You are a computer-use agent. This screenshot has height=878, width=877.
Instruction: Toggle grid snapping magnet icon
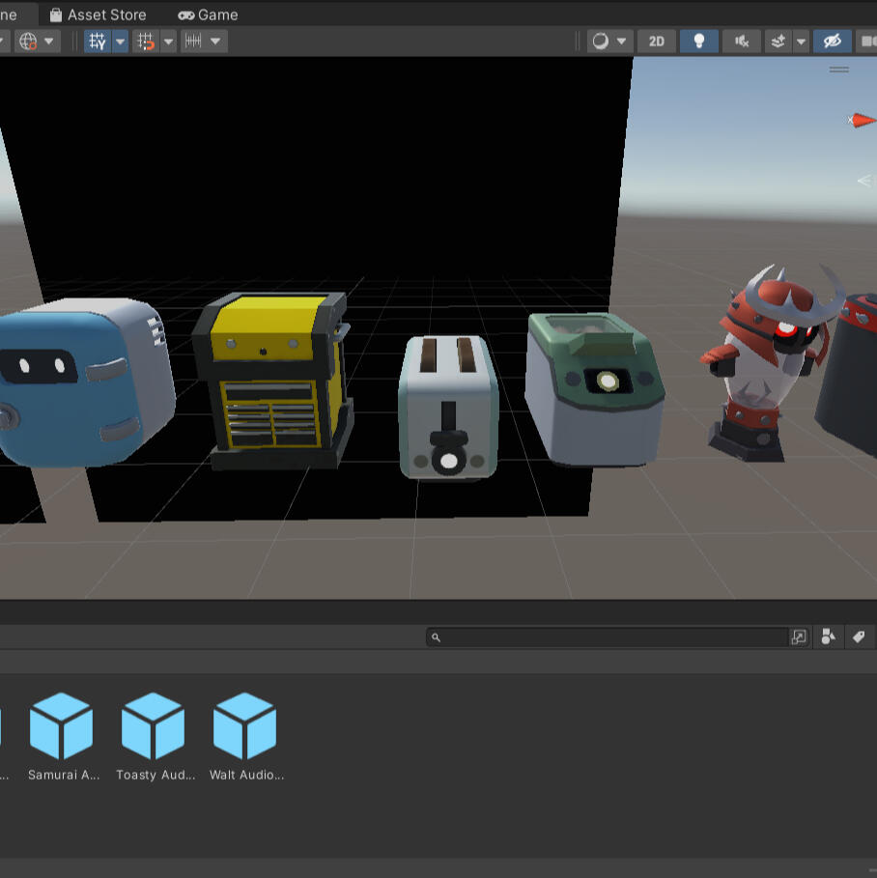(x=146, y=41)
